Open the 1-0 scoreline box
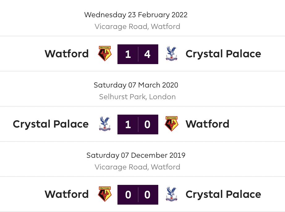 138,124
